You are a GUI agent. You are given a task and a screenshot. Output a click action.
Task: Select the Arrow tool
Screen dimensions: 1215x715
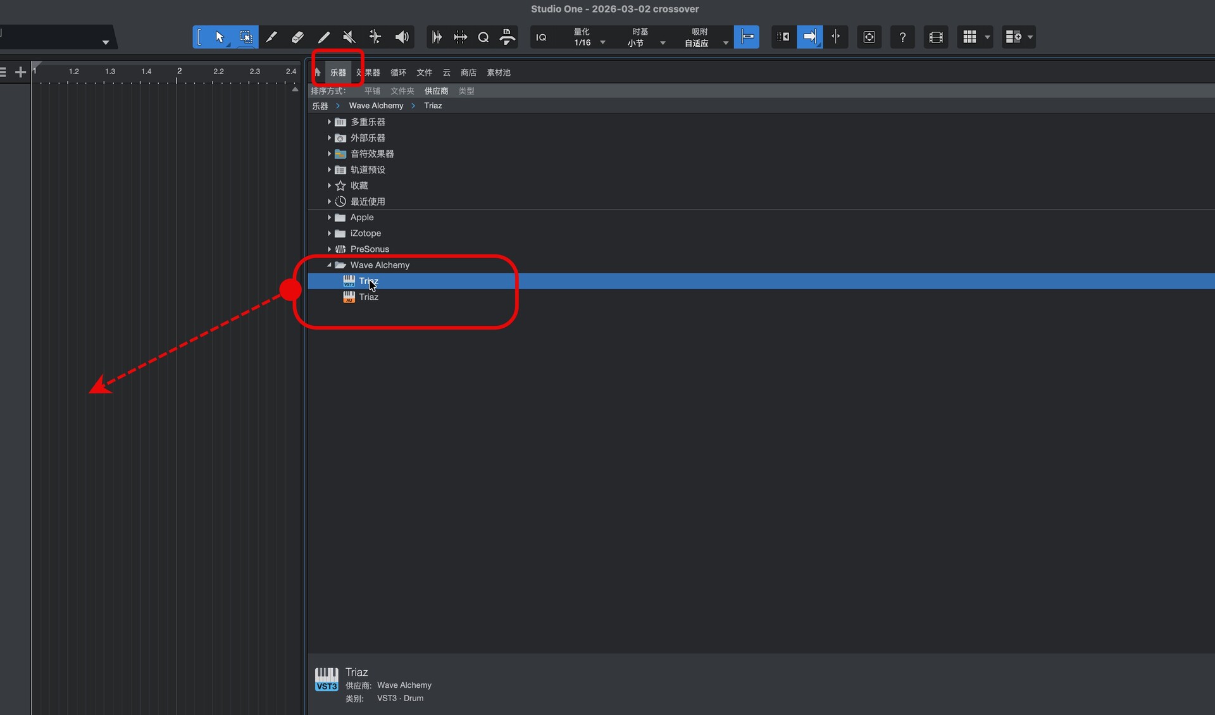[219, 37]
